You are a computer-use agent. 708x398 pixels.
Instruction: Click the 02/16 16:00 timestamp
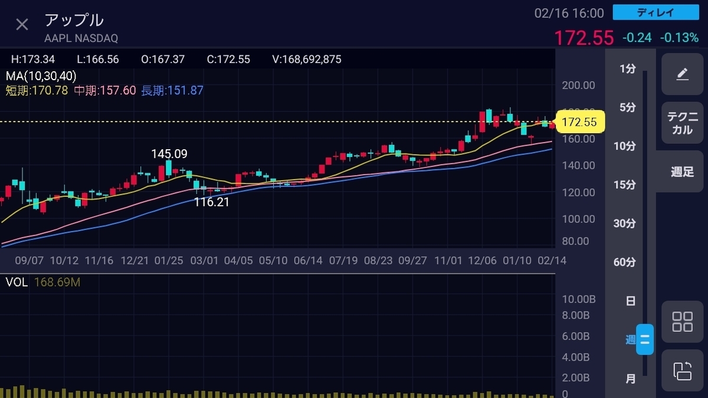point(569,13)
